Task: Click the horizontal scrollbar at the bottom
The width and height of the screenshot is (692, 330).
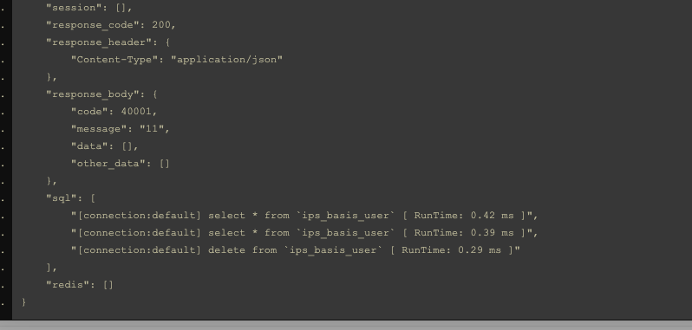Action: pos(346,325)
